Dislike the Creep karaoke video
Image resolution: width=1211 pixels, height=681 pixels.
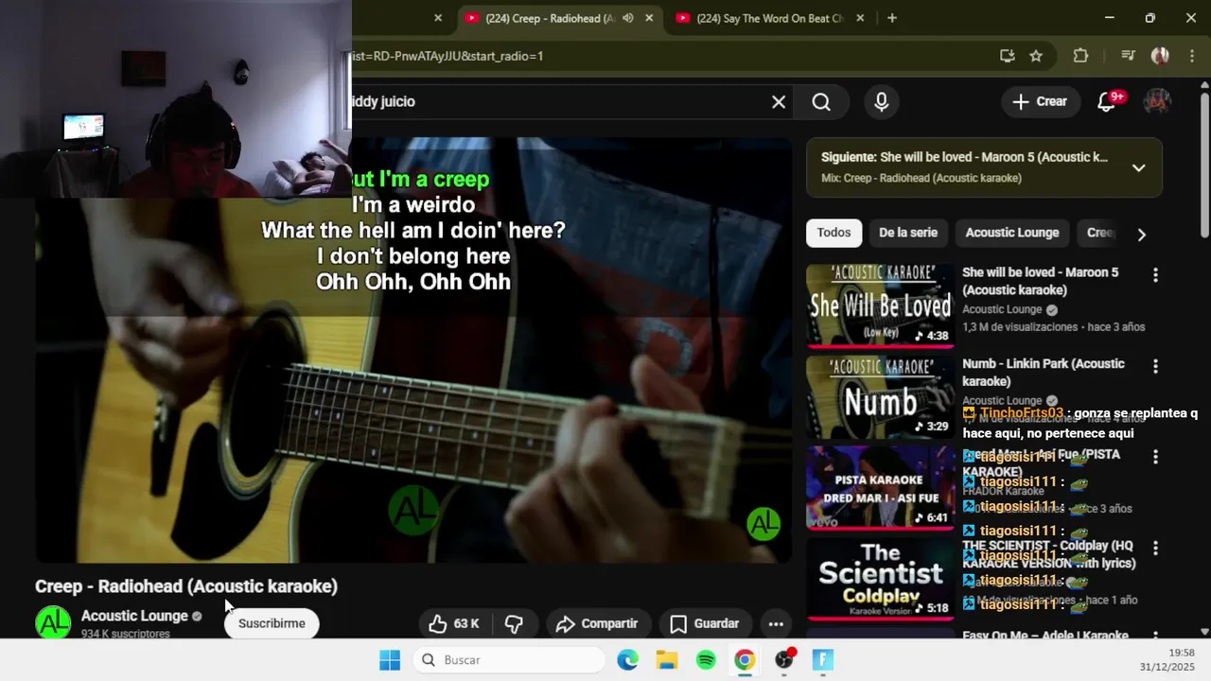(x=514, y=623)
